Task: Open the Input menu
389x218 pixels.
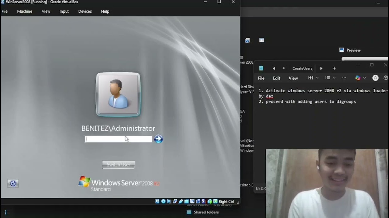Action: [64, 11]
